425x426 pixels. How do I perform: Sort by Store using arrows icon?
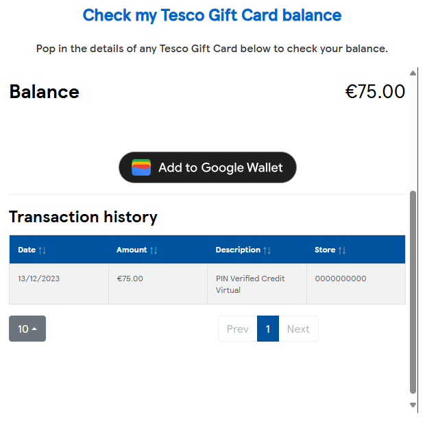(x=342, y=250)
